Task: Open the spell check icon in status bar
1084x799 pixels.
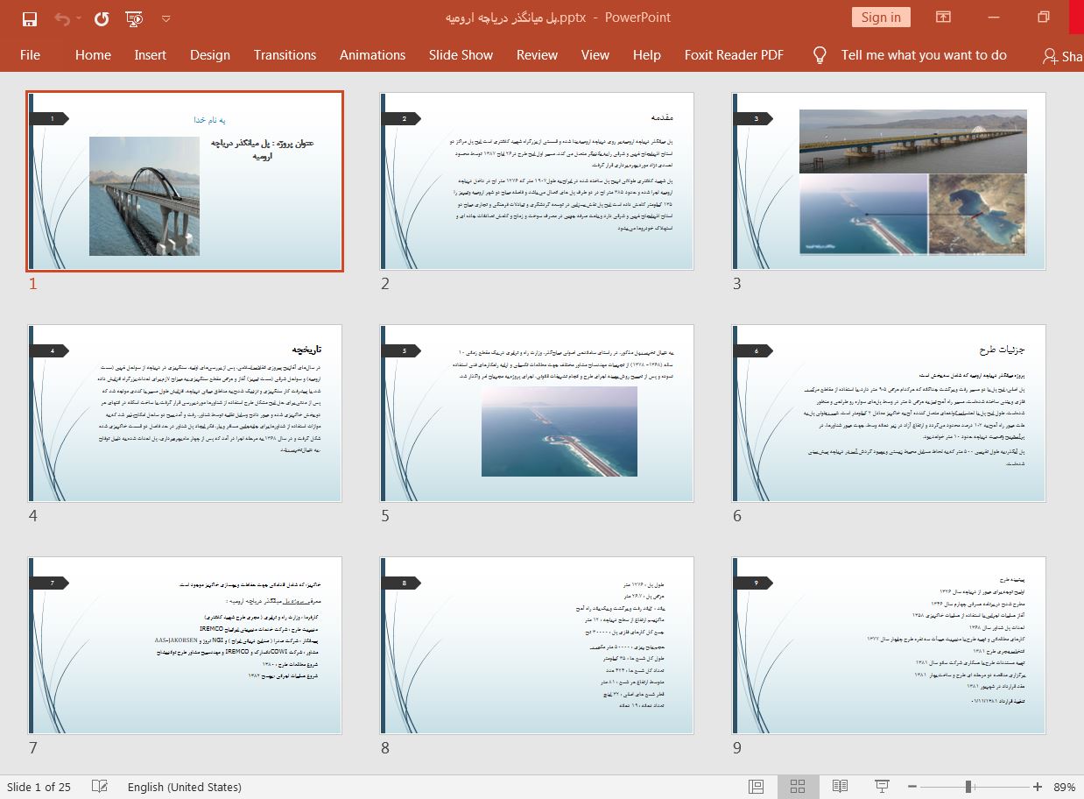Action: 100,787
